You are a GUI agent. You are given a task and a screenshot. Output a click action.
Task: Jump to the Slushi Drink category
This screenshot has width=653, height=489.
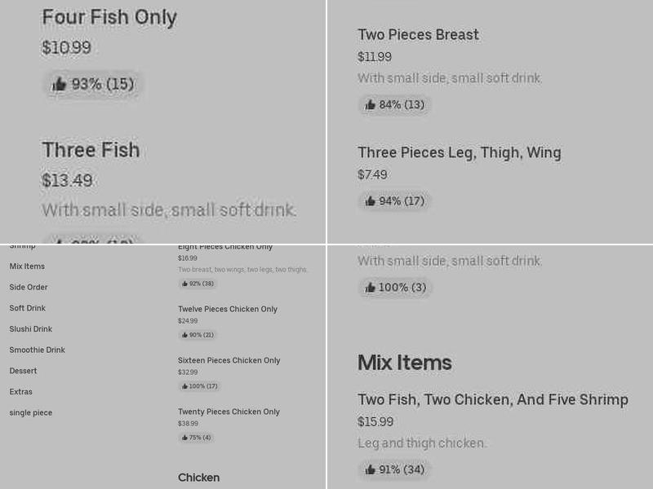click(31, 329)
